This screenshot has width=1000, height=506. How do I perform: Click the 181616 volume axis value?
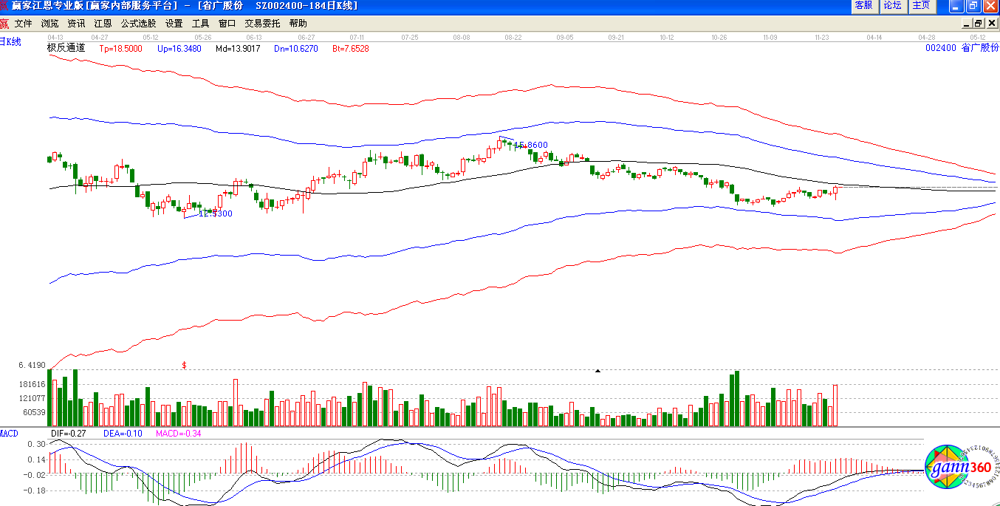(32, 385)
